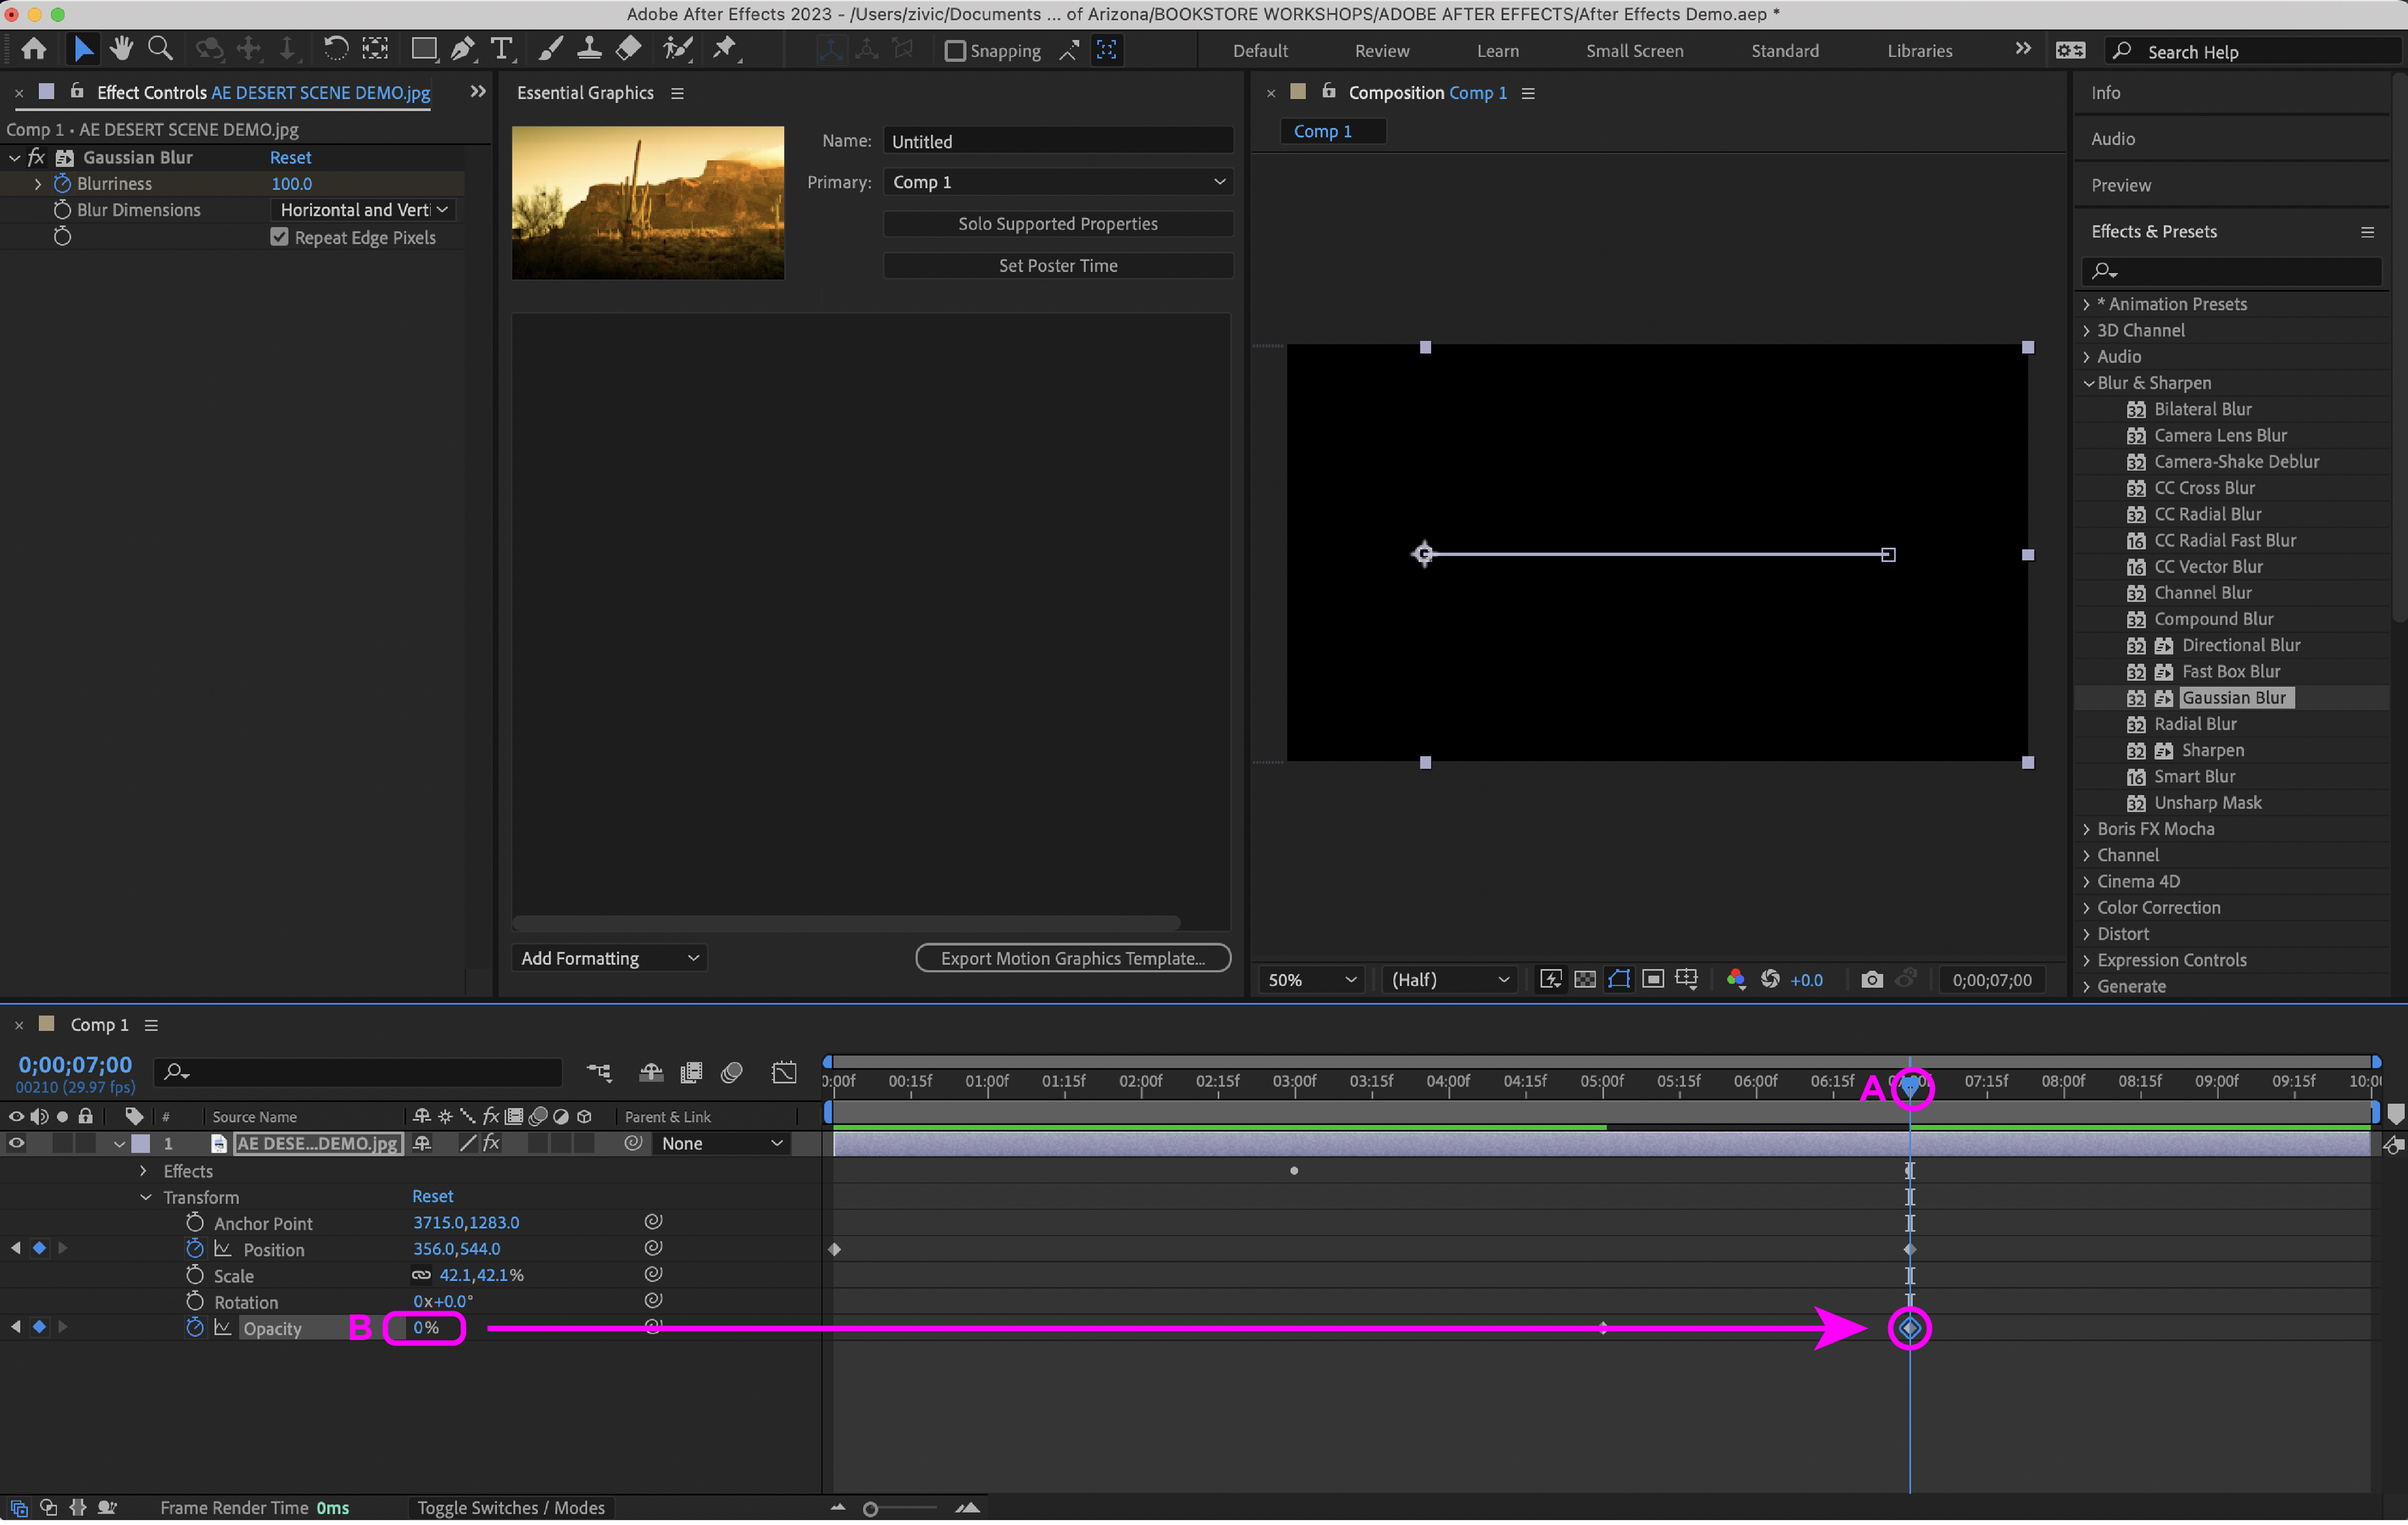The width and height of the screenshot is (2408, 1525).
Task: Select the Rotation tool
Action: point(335,49)
